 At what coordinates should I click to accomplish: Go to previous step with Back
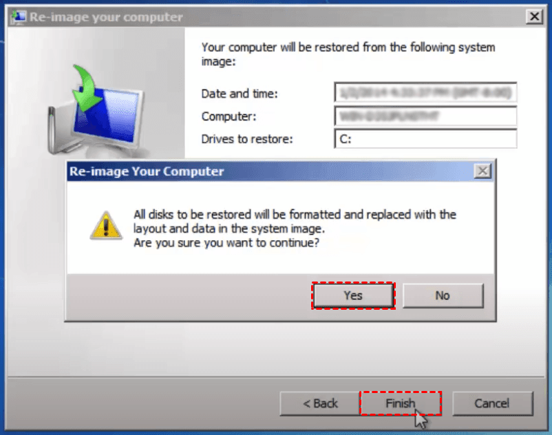pos(320,403)
